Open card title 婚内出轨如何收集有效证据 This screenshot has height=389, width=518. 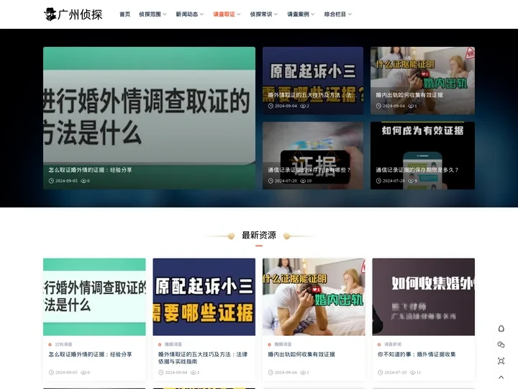point(301,354)
